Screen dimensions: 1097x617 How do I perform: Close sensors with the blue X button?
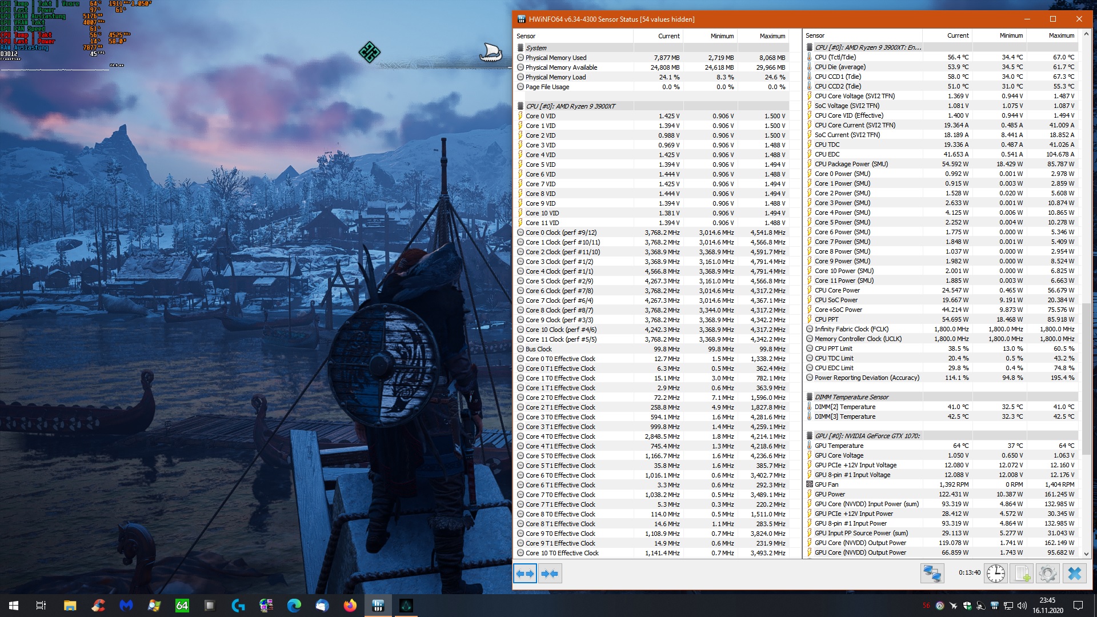(1074, 574)
